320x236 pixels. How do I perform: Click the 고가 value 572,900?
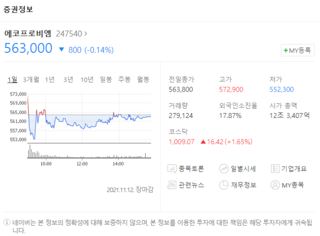[x=231, y=89]
